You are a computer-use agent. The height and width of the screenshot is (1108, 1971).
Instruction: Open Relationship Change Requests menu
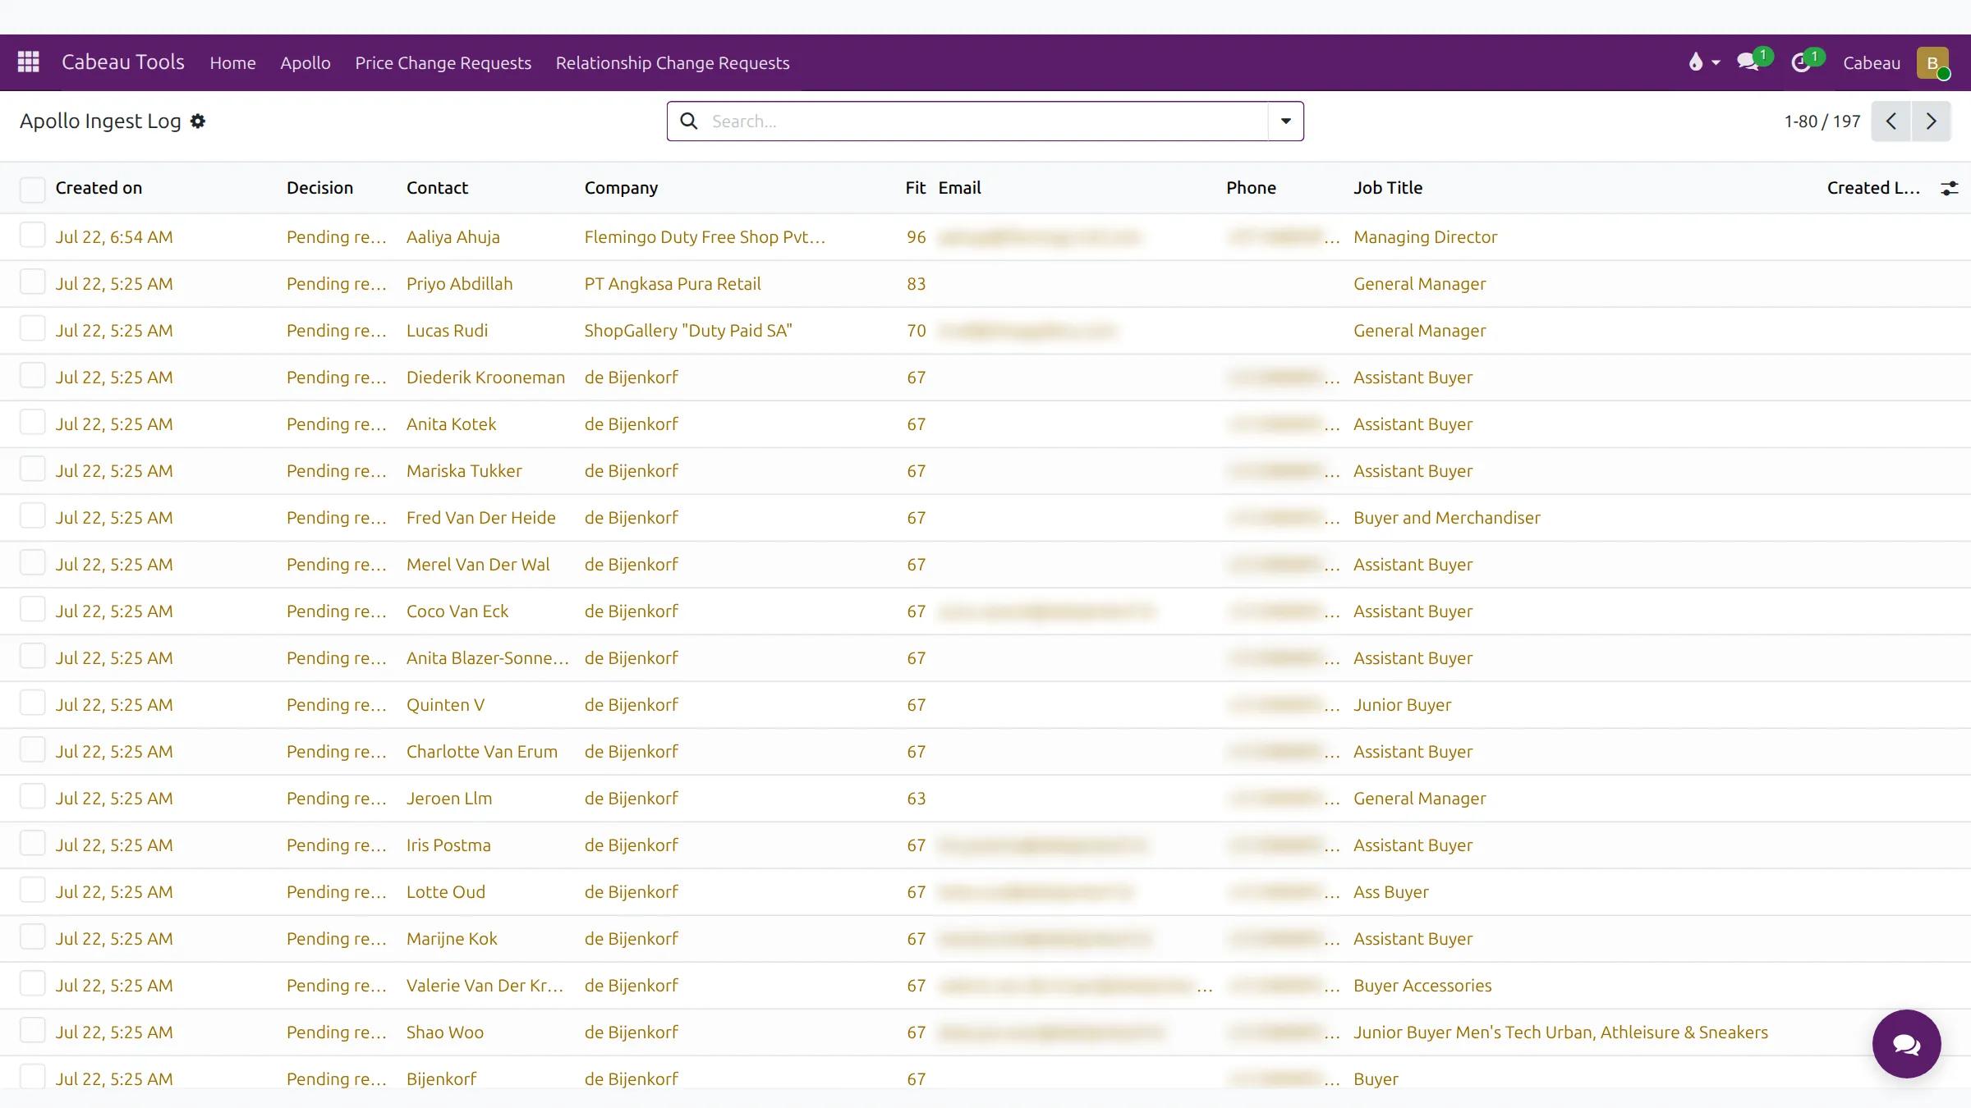click(673, 63)
